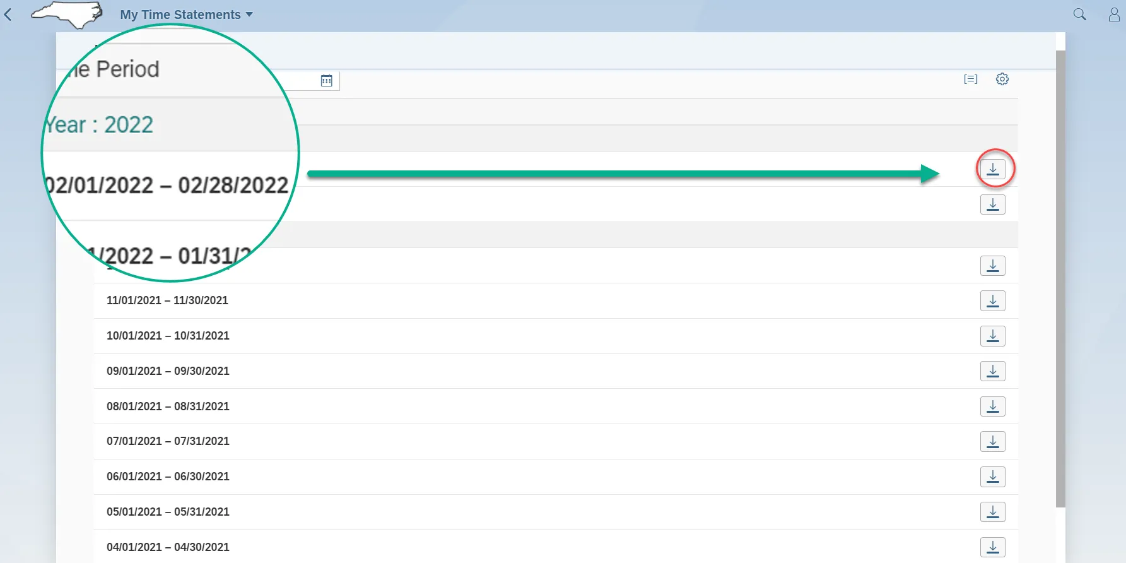Select the 08/01/2021 – 08/31/2021 period text
This screenshot has width=1126, height=563.
[168, 406]
